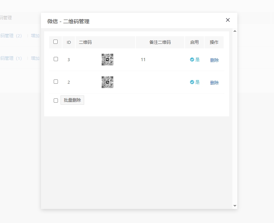Click the dialog title 微信 - 二维码管理
The height and width of the screenshot is (223, 274).
[68, 22]
